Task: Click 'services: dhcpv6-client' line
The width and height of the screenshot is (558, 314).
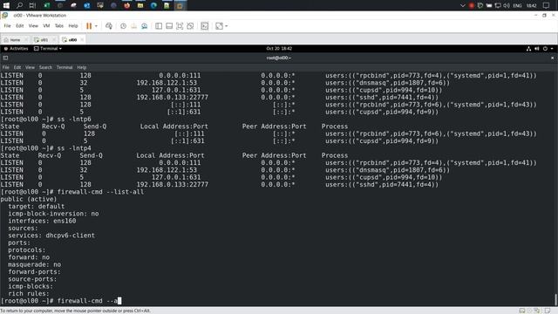Action: click(51, 235)
